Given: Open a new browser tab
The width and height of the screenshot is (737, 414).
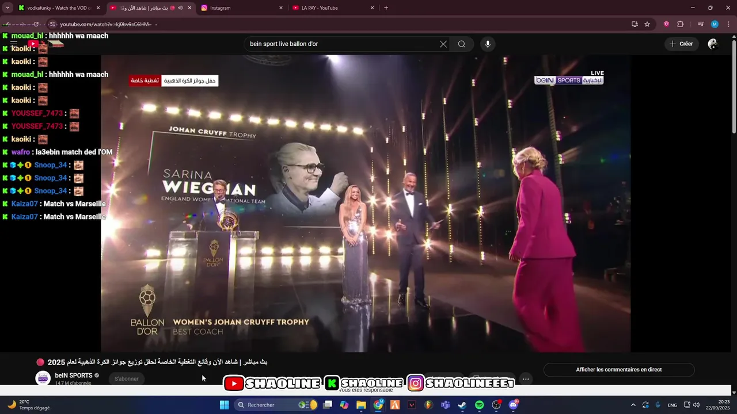Looking at the screenshot, I should (x=386, y=8).
